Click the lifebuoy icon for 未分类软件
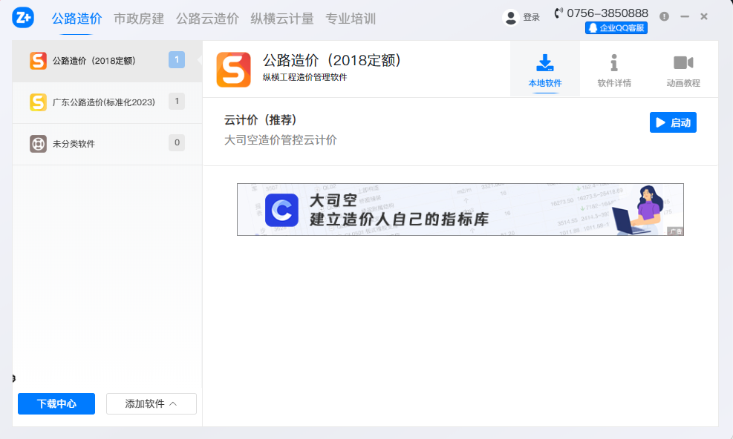Viewport: 733px width, 439px height. tap(38, 144)
